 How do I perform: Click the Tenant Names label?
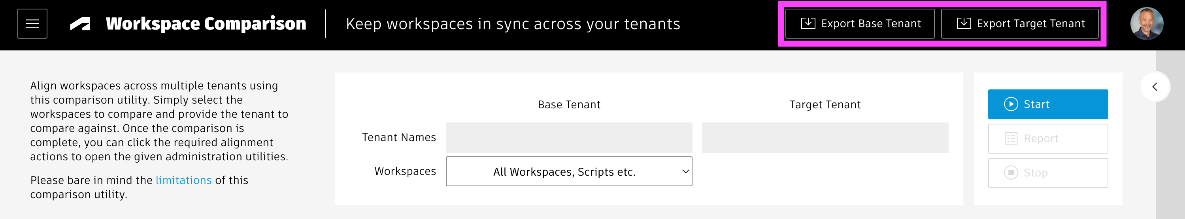(x=399, y=137)
